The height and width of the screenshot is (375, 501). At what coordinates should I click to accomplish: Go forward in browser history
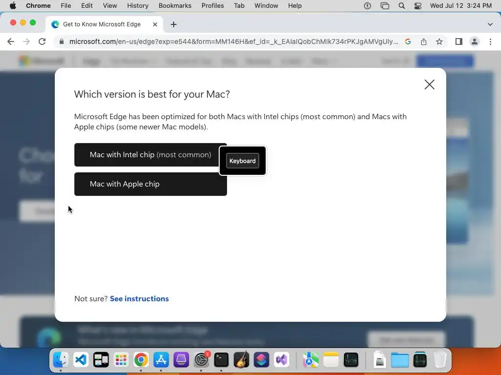pos(26,42)
